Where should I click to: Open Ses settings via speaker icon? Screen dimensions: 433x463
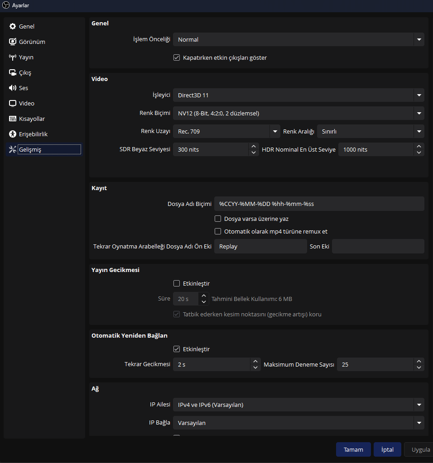[x=13, y=88]
